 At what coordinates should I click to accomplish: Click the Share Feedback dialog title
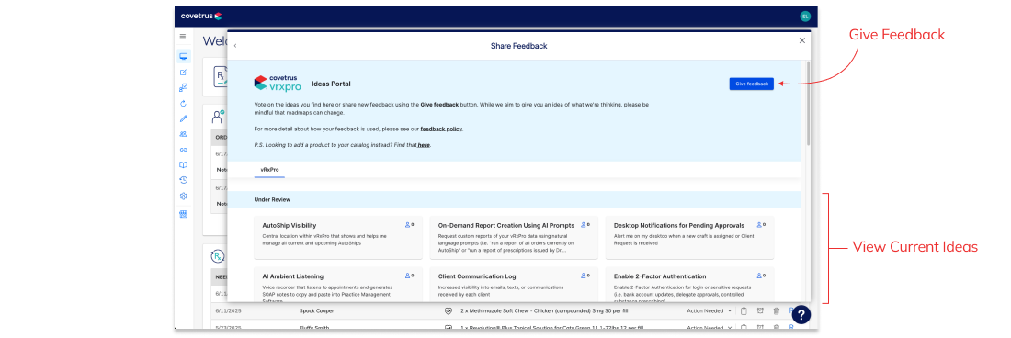pyautogui.click(x=519, y=46)
